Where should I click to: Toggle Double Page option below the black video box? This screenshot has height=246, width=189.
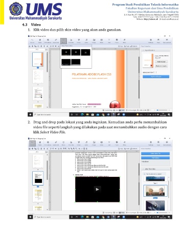tap(108, 213)
